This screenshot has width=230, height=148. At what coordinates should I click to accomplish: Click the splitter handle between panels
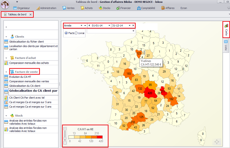60,84
